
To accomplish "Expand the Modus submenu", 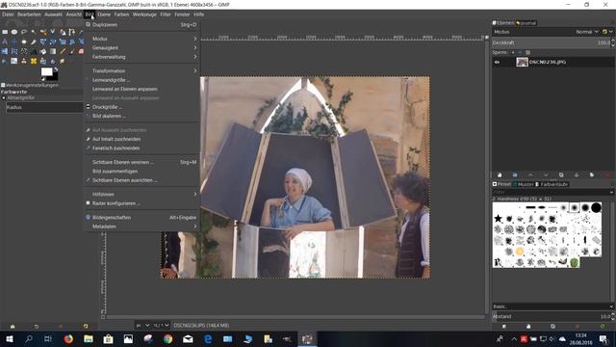I will pyautogui.click(x=142, y=39).
